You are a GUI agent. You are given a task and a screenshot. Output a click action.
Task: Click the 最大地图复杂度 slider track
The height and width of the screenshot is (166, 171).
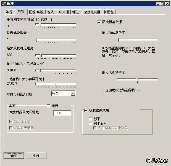pos(137,80)
